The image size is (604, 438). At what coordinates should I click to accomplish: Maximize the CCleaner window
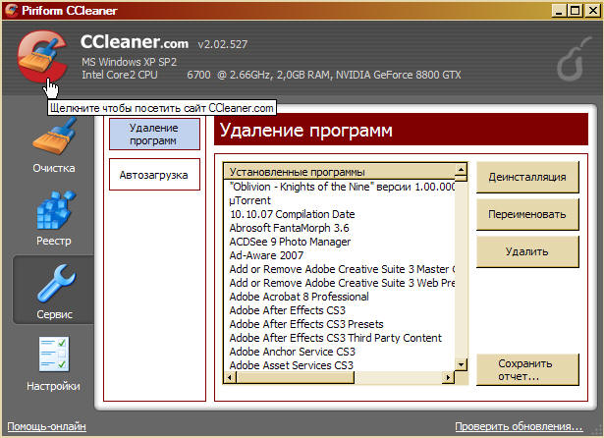(576, 11)
